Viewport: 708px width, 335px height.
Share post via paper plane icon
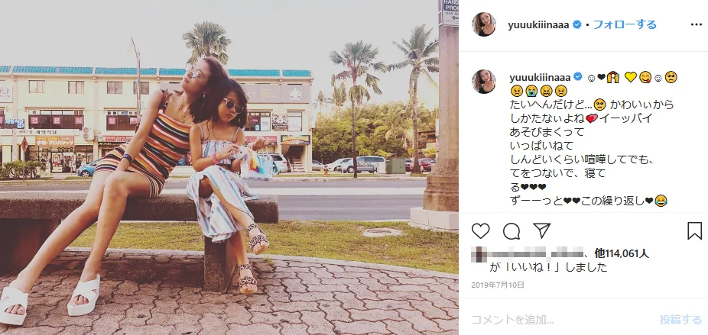[541, 230]
